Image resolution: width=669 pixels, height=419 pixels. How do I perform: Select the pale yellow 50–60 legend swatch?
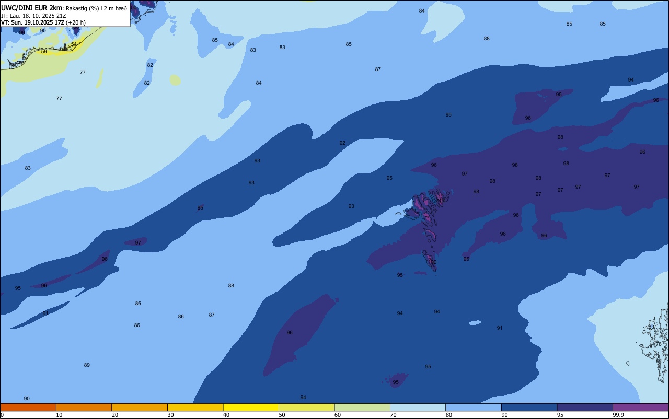click(x=306, y=407)
